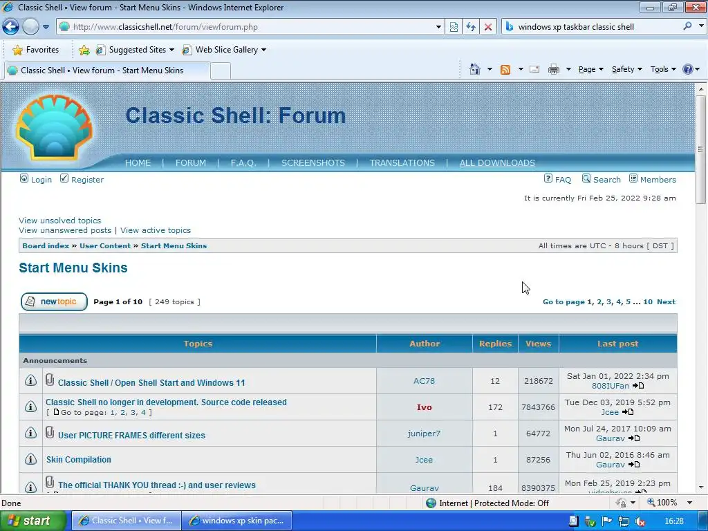Go to HOME in site navigation
This screenshot has width=708, height=531.
point(138,163)
